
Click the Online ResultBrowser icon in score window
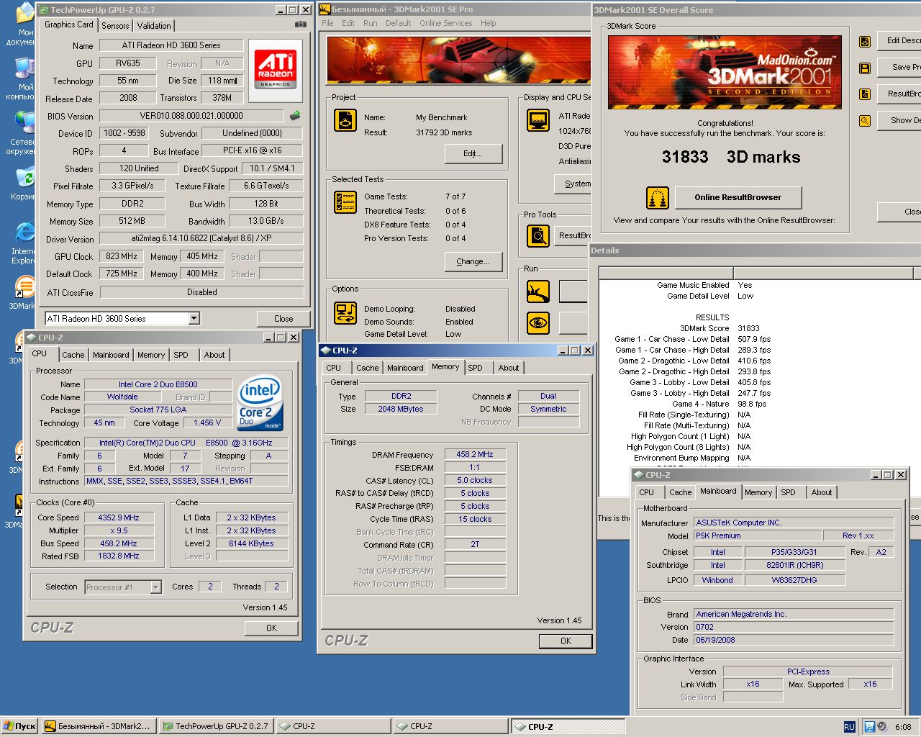pyautogui.click(x=658, y=197)
